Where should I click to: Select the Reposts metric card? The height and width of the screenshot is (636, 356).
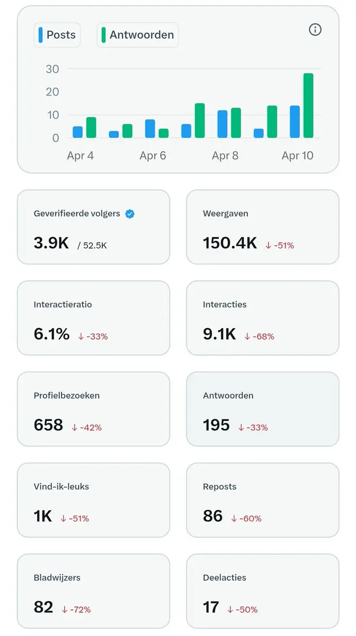[262, 500]
